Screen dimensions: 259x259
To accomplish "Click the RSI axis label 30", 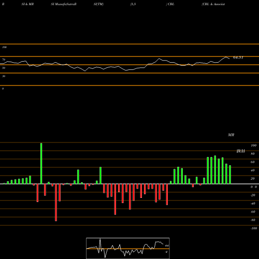I will click(4, 76).
